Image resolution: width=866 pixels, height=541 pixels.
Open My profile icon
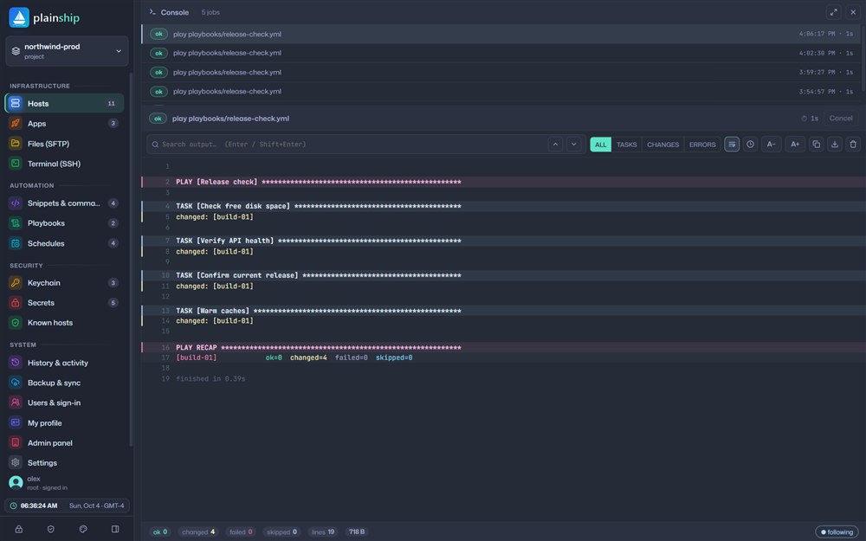16,423
